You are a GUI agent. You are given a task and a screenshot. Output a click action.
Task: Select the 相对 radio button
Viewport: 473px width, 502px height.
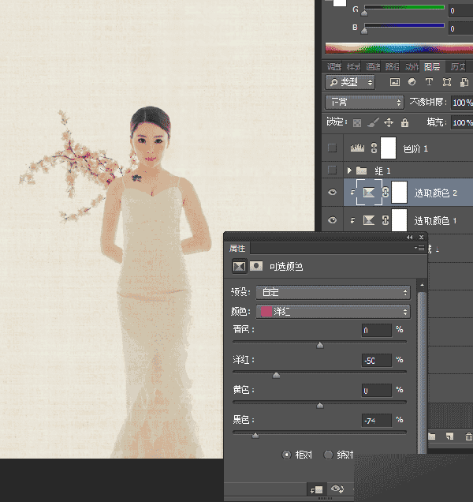[286, 455]
